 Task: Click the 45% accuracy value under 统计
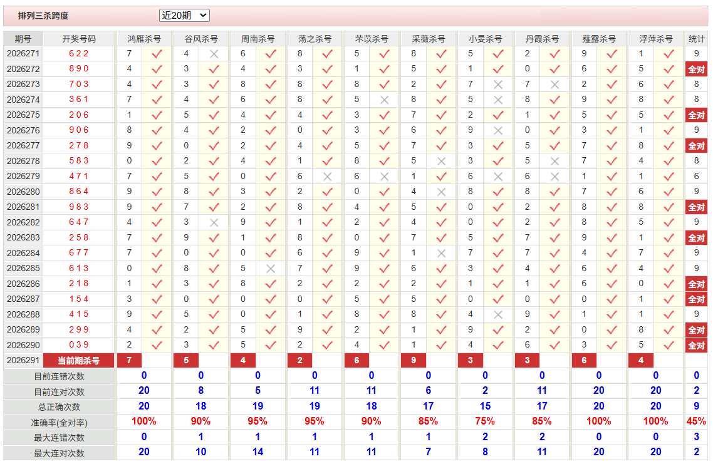point(696,422)
